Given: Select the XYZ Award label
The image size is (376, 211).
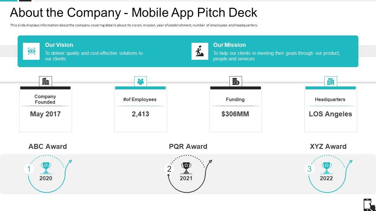Looking at the screenshot, I should point(328,147).
